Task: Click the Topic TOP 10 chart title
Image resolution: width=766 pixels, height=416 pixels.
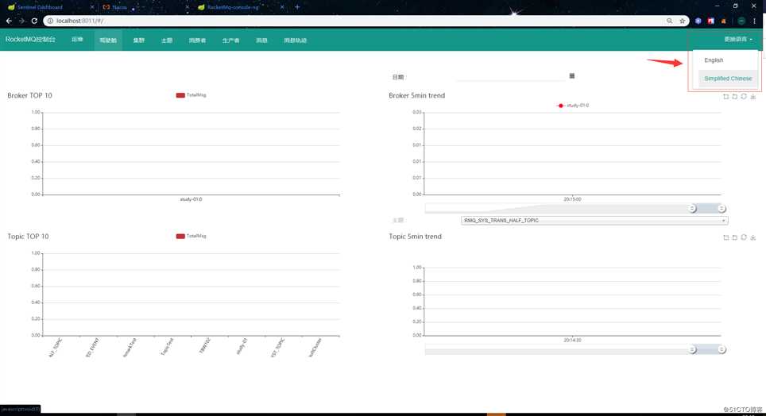Action: pos(28,237)
